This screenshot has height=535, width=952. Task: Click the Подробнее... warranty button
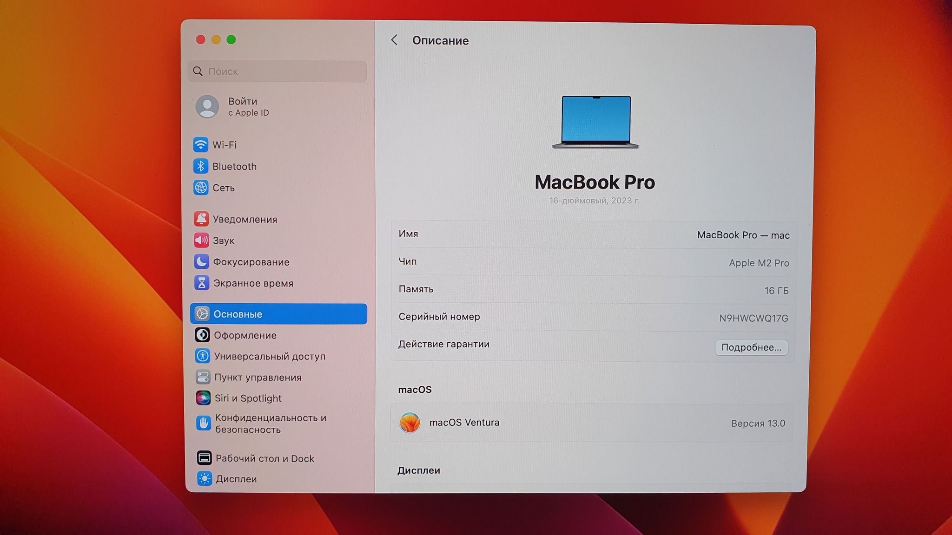[x=751, y=347]
